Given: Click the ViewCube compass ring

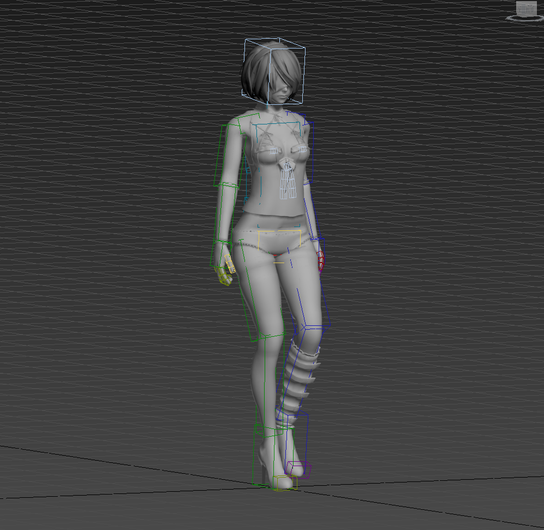Looking at the screenshot, I should [524, 18].
